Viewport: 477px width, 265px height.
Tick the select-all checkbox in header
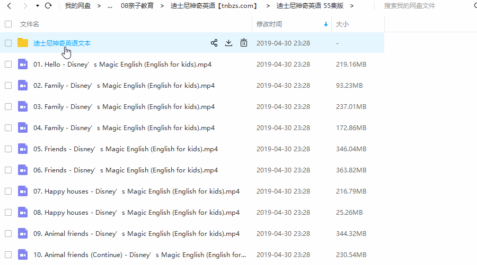(8, 24)
